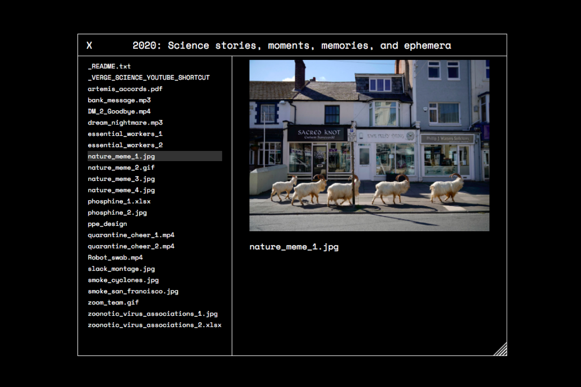Close the window with the X button
The height and width of the screenshot is (387, 581).
(89, 45)
